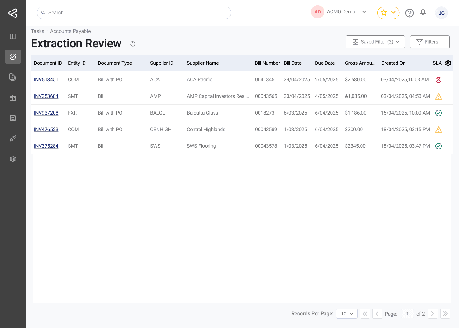View notifications via the bell icon
The width and height of the screenshot is (459, 328).
coord(423,12)
